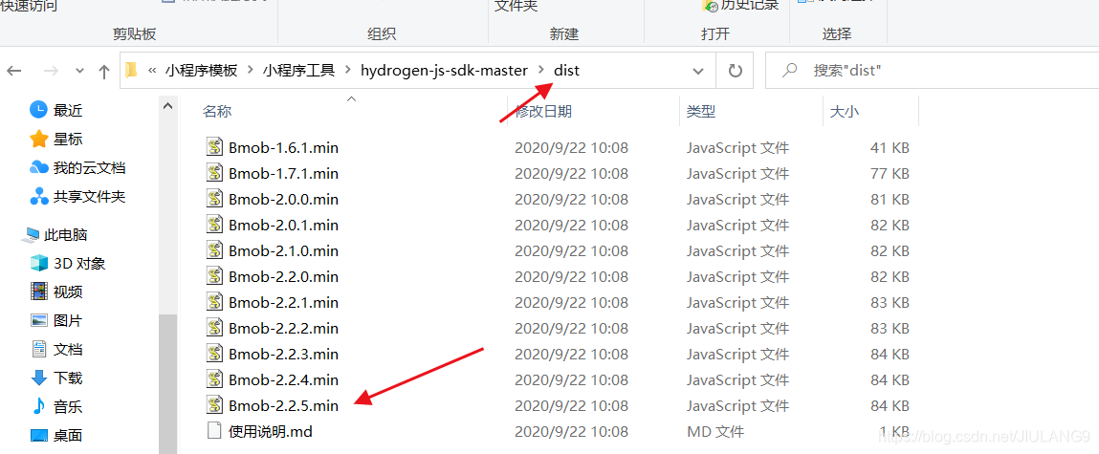This screenshot has height=454, width=1099.
Task: Select Bmob-2.2.1.min file icon
Action: 214,302
